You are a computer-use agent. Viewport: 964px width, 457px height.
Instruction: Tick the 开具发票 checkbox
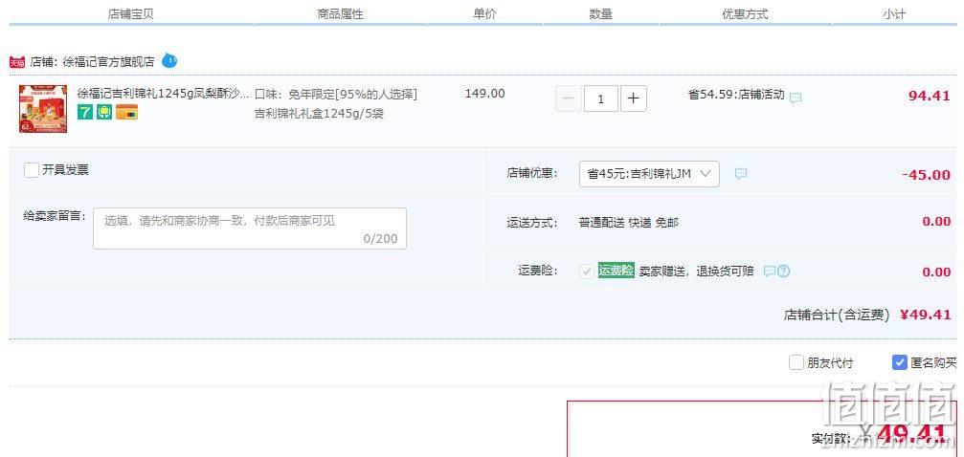32,169
